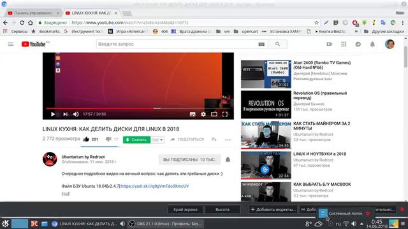Screen dimensions: 408x229
Task: Switch player to theater mode
Action: [x=214, y=114]
